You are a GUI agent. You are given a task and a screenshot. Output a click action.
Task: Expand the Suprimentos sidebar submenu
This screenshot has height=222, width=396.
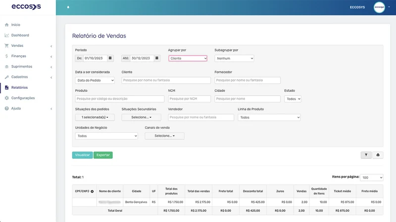51,67
